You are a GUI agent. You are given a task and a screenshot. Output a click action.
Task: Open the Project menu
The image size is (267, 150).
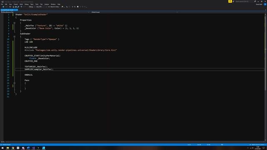point(16,4)
